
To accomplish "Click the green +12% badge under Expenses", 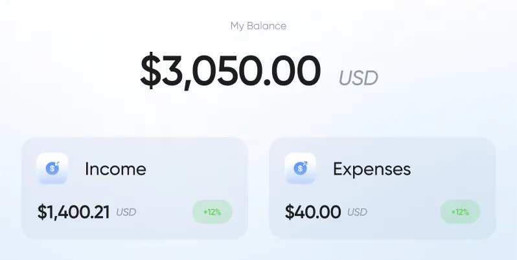I will [x=460, y=212].
